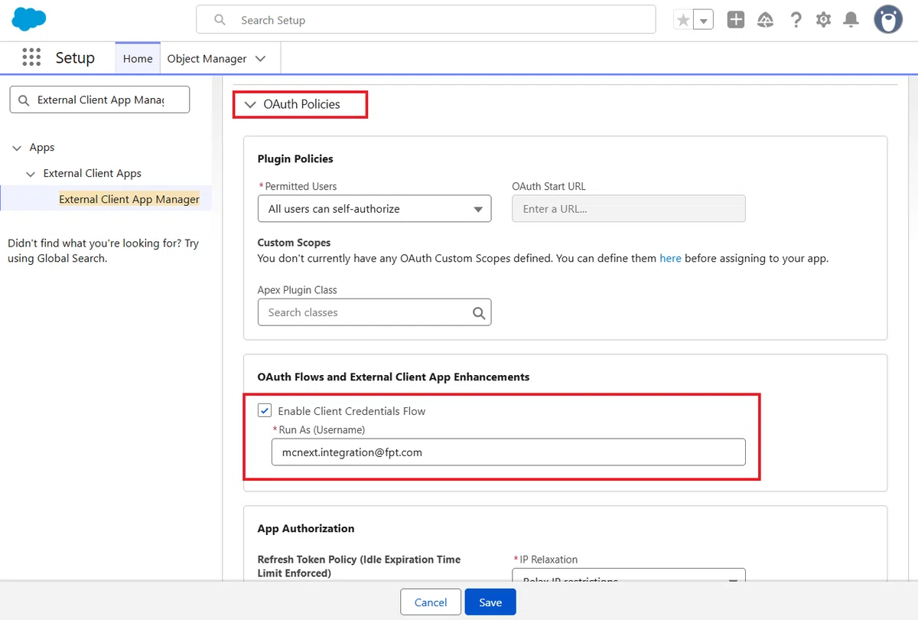
Task: Collapse the External Client Apps node
Action: [x=31, y=174]
